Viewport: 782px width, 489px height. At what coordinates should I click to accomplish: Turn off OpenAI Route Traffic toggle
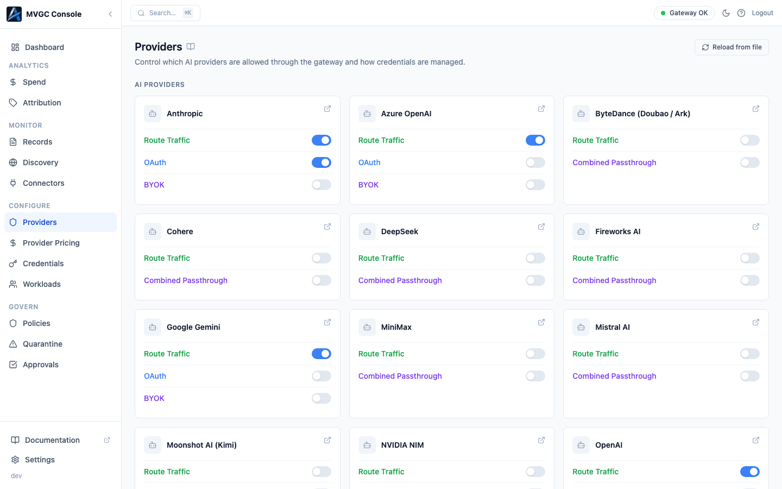[x=750, y=472]
